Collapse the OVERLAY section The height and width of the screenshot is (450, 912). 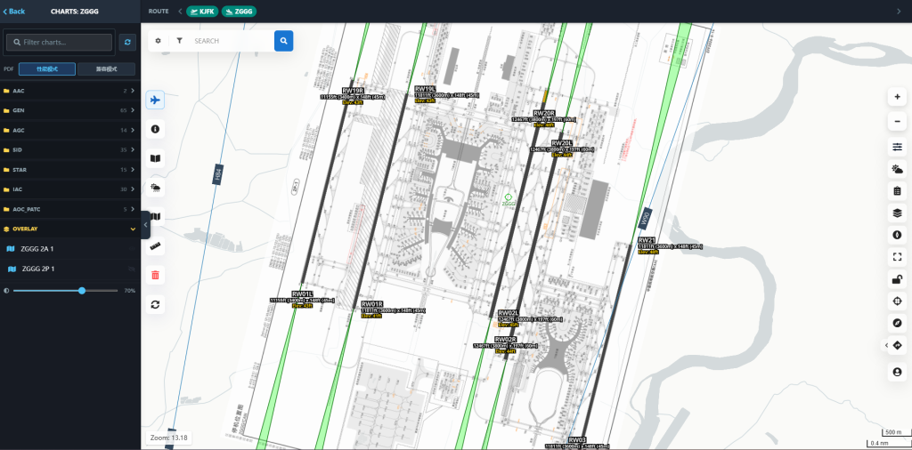[69, 229]
